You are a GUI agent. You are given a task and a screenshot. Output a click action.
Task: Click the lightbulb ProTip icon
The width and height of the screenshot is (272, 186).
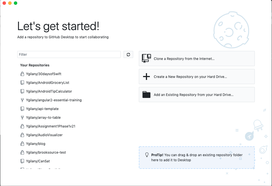pyautogui.click(x=147, y=155)
